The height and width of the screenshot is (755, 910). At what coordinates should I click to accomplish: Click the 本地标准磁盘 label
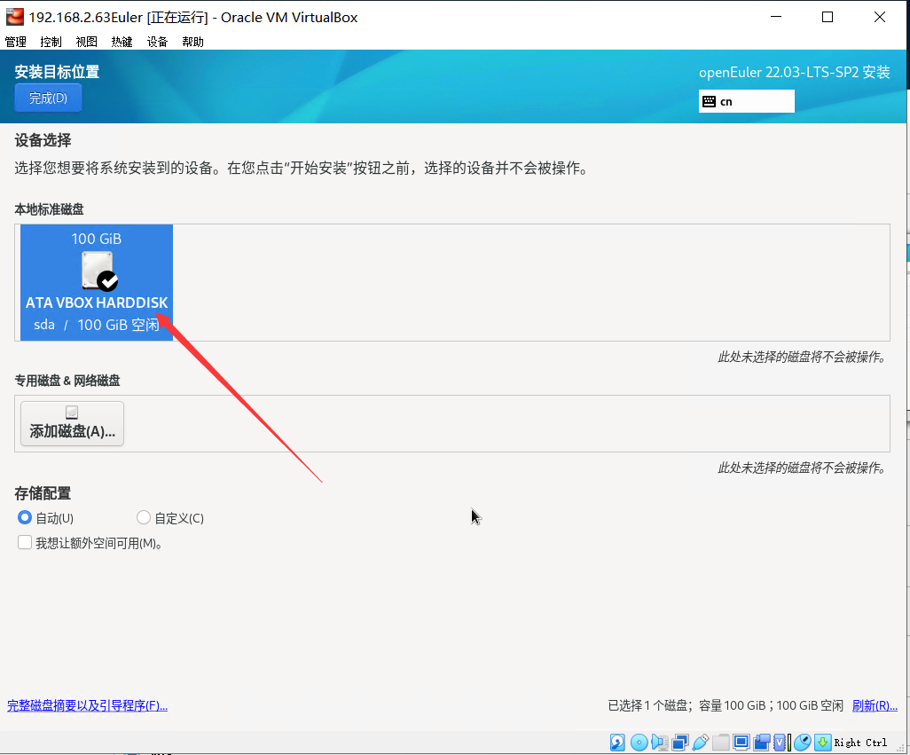[50, 208]
